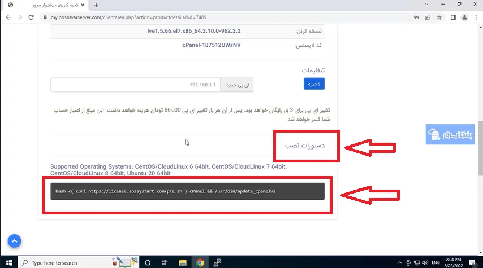Image resolution: width=483 pixels, height=268 pixels.
Task: Bookmark this page with the star icon
Action: click(439, 17)
